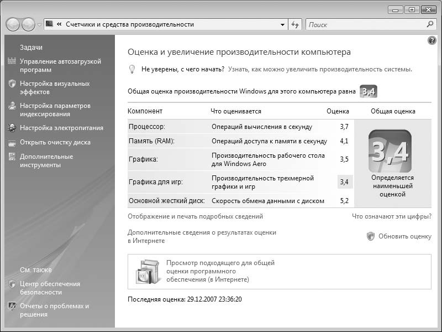Click the large 3,4 overall score badge

pyautogui.click(x=390, y=151)
